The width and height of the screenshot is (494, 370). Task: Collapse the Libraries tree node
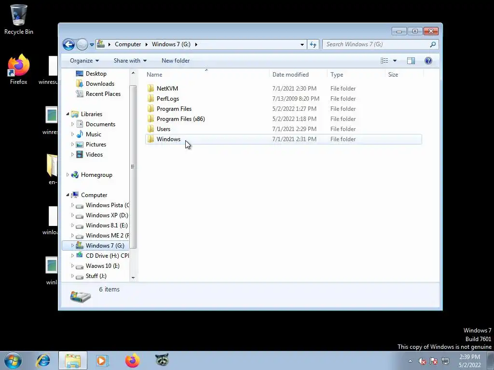tap(68, 114)
